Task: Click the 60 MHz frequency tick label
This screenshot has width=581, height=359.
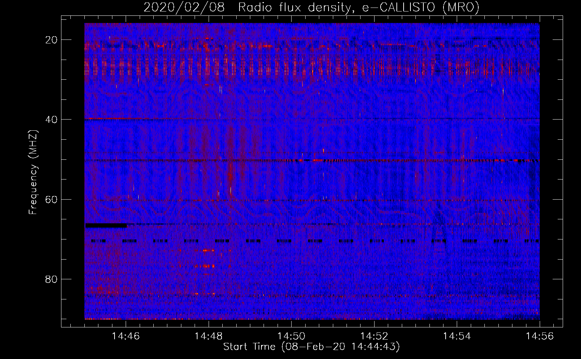Action: pos(52,199)
